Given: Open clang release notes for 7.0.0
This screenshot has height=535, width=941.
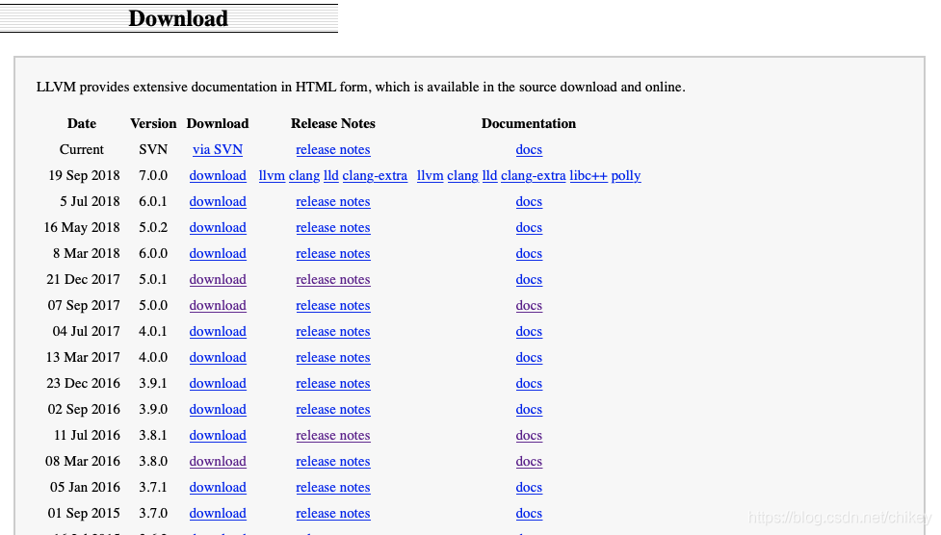Looking at the screenshot, I should [304, 176].
